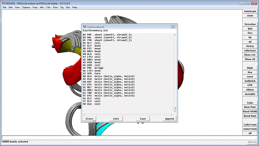Set style to ball/stick
Image resolution: width=259 pixels, height=146 pixels.
[x=250, y=81]
